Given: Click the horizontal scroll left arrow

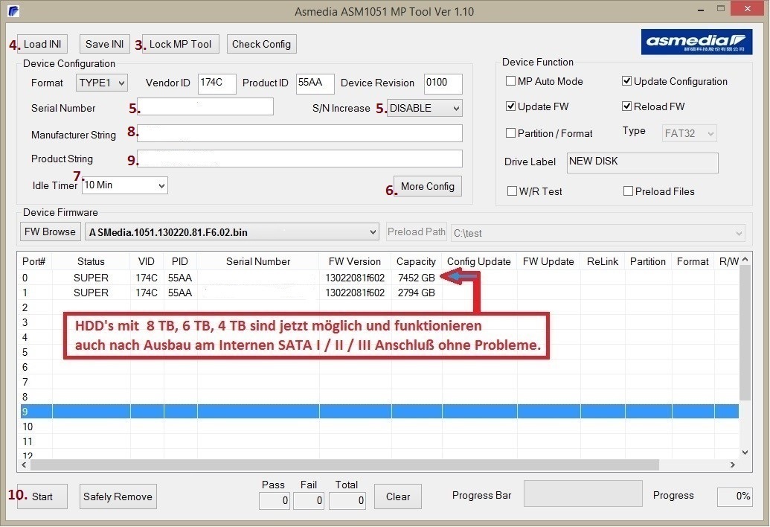Looking at the screenshot, I should 24,464.
